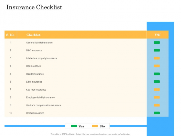Select the E&O insurance text
Screen dimensions: 181x136
click(34, 82)
